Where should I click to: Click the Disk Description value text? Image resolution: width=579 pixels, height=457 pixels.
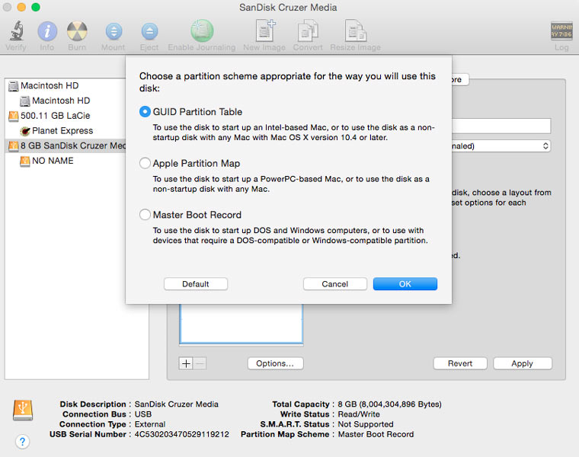[x=177, y=404]
